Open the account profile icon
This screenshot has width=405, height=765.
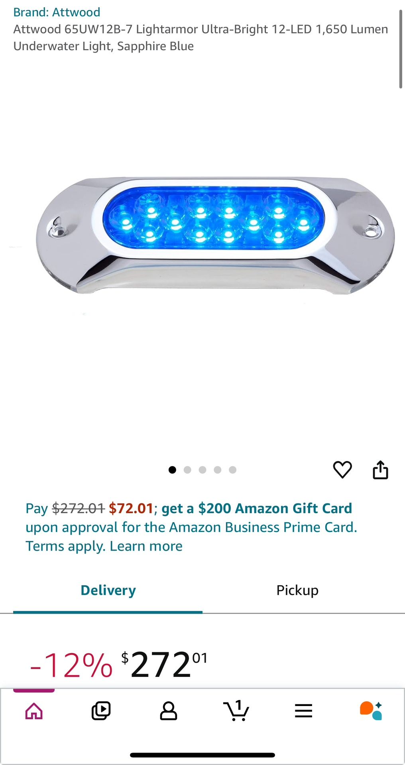(168, 711)
